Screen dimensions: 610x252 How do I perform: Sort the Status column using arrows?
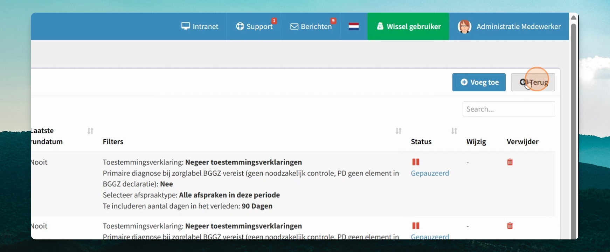coord(454,131)
